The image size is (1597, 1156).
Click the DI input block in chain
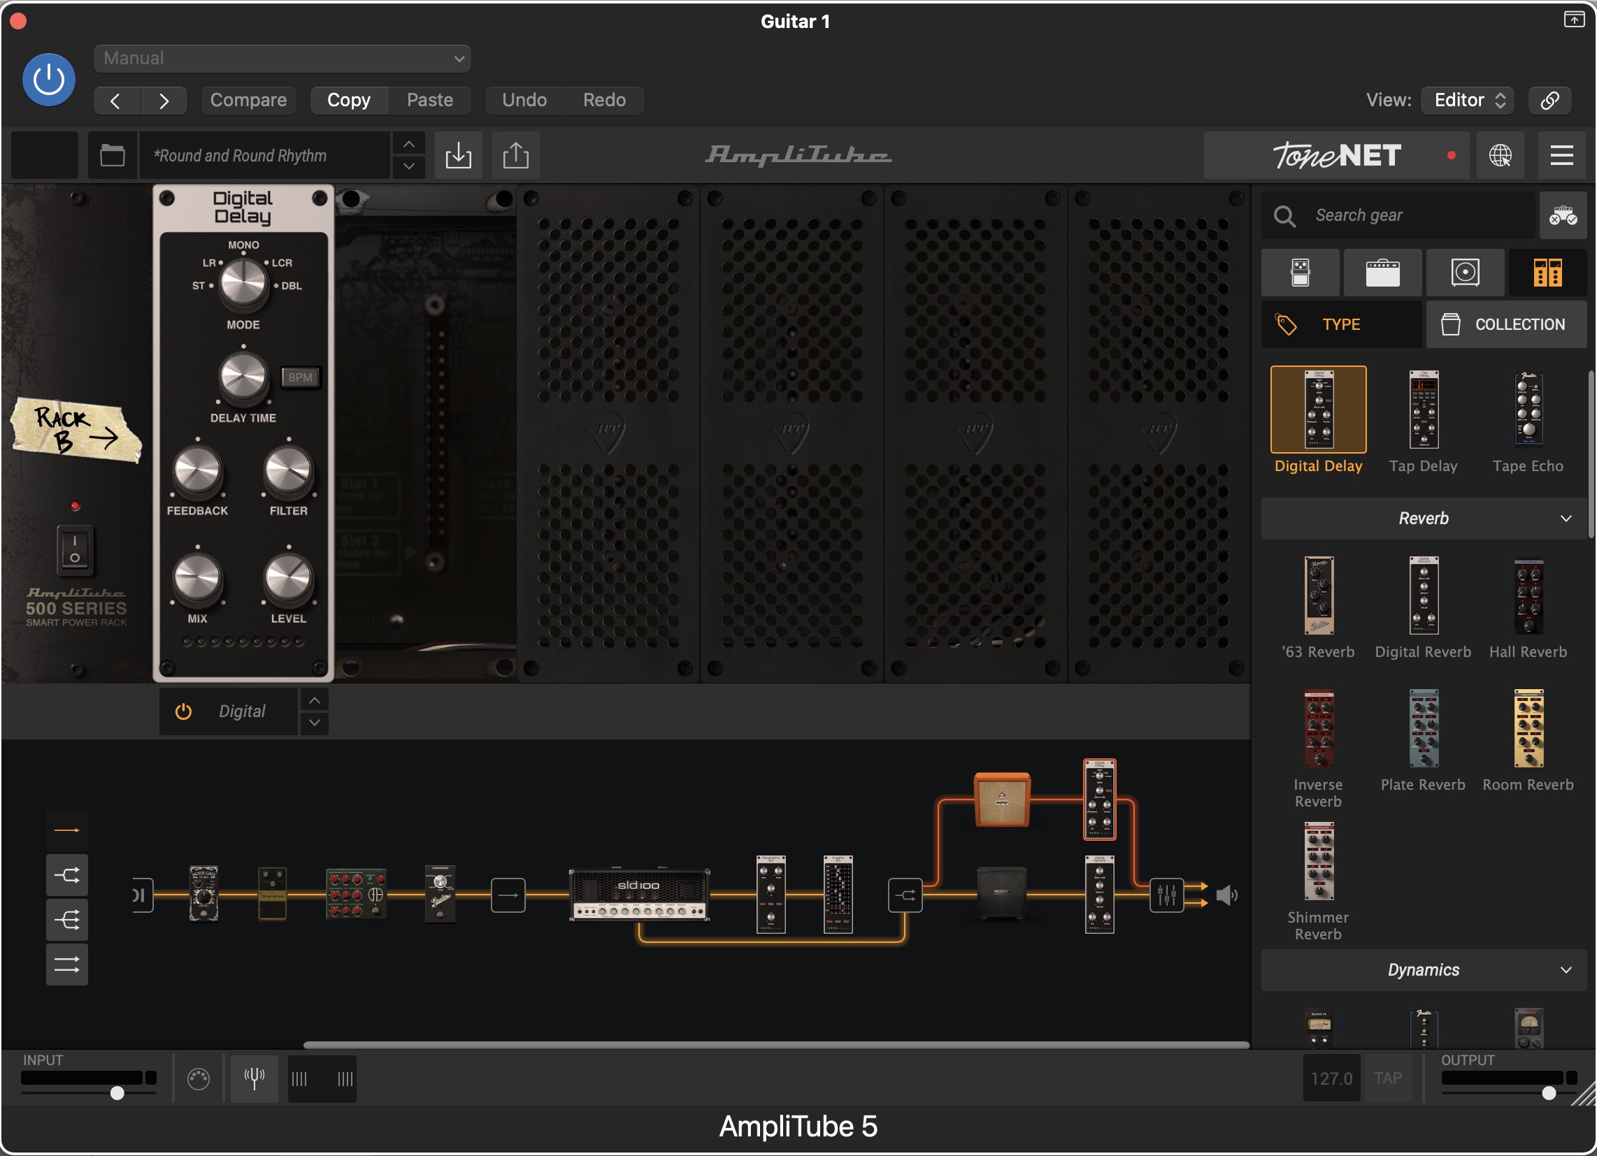[141, 895]
